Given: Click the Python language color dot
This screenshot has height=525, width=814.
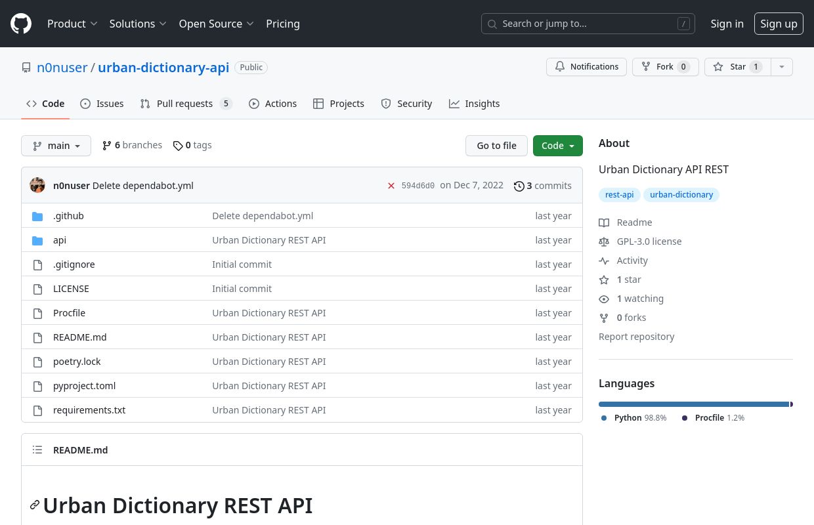Looking at the screenshot, I should 604,418.
